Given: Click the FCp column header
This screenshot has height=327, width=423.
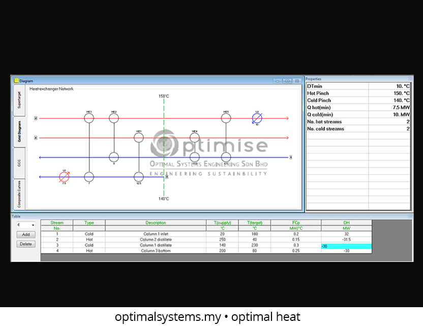Looking at the screenshot, I should (x=295, y=223).
